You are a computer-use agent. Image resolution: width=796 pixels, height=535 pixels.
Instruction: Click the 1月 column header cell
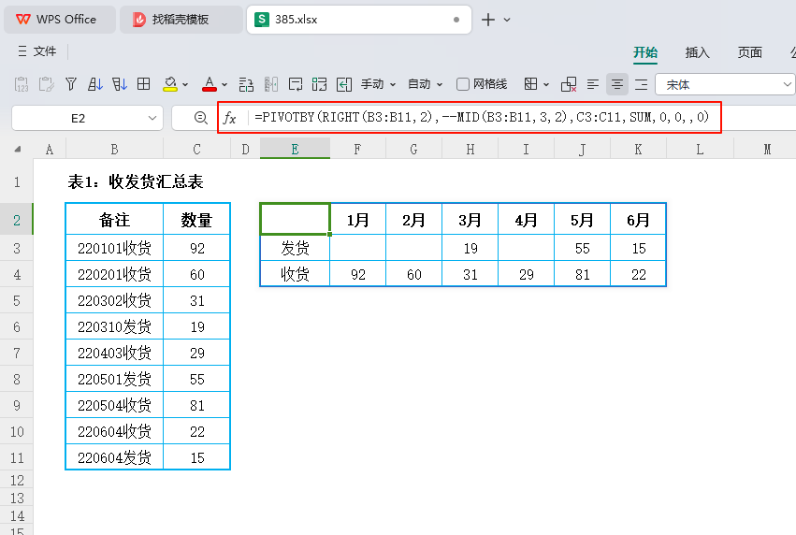click(x=358, y=220)
